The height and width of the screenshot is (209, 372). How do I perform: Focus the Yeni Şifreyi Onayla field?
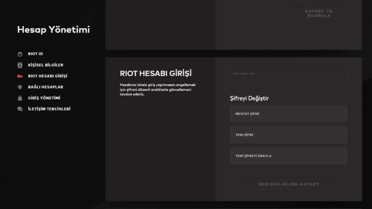click(288, 156)
